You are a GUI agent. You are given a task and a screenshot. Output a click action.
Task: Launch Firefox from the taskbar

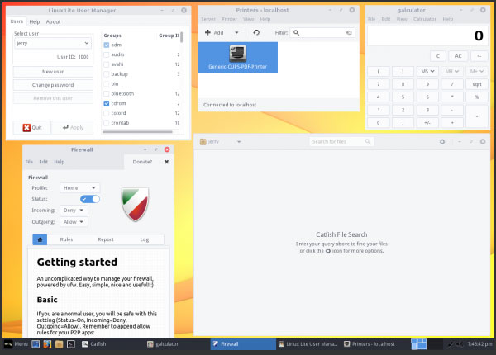(47, 344)
